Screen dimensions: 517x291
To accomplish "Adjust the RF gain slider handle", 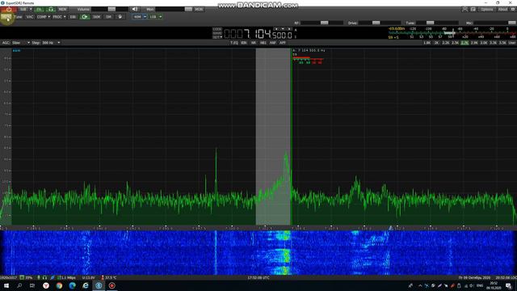I will pos(325,23).
